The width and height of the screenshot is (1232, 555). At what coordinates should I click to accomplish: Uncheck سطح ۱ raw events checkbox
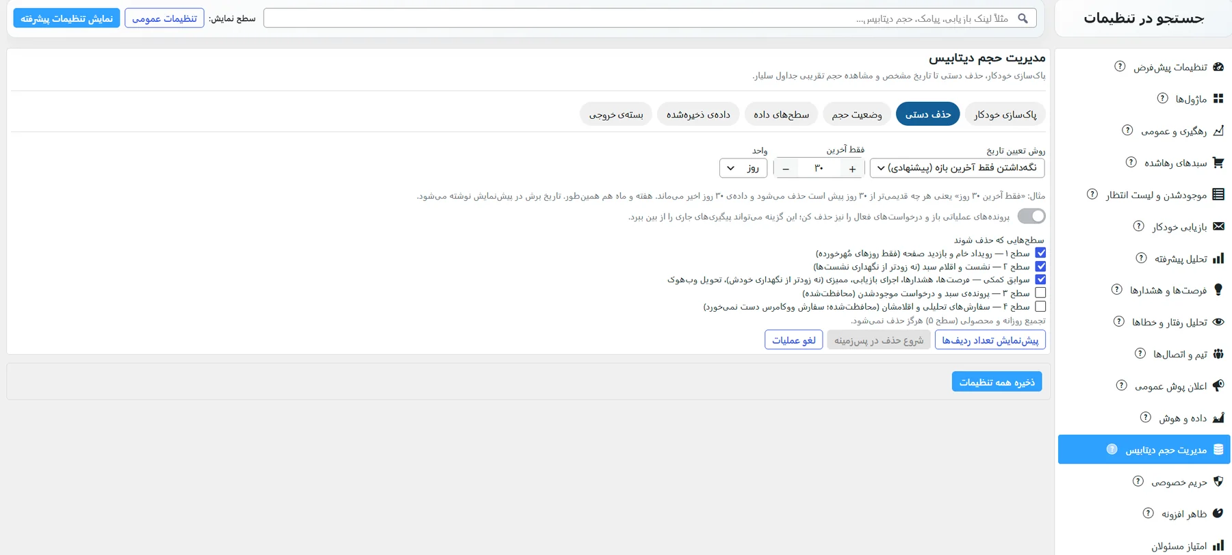pos(1040,253)
